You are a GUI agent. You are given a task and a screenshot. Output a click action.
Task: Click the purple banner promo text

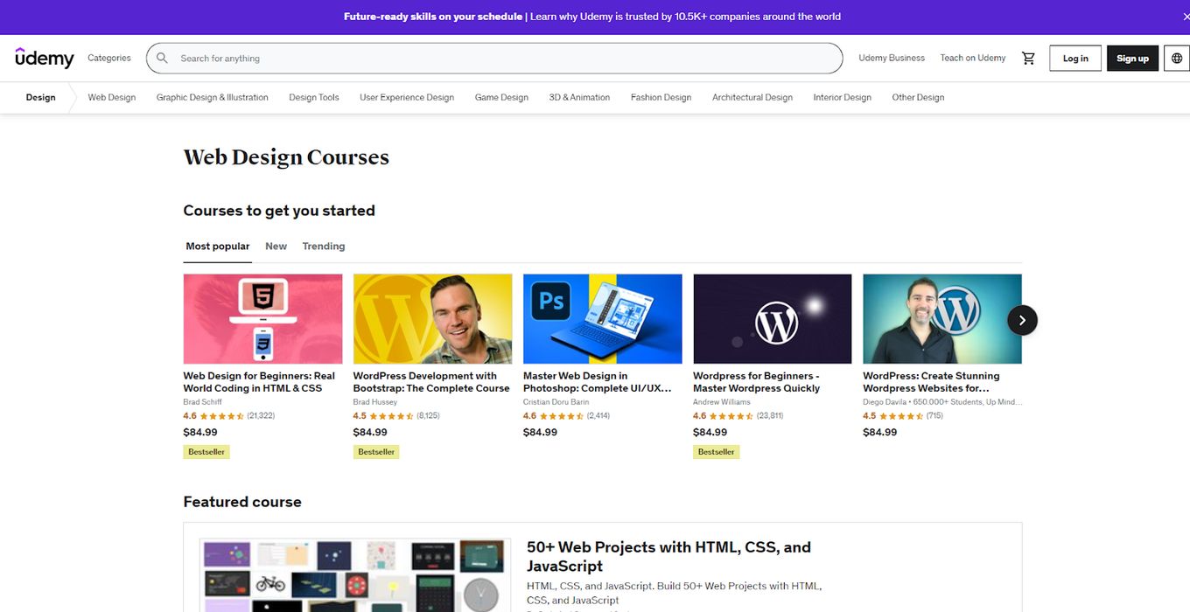click(x=592, y=17)
